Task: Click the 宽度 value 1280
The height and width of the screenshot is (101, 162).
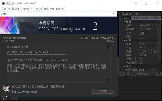Action: [x=142, y=33]
